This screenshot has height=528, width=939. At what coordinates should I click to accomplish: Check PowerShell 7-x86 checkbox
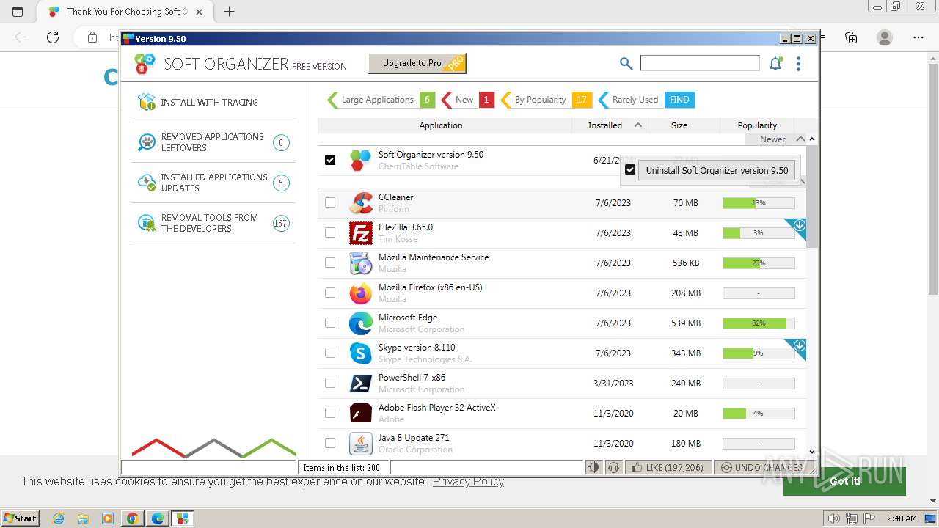pyautogui.click(x=330, y=383)
